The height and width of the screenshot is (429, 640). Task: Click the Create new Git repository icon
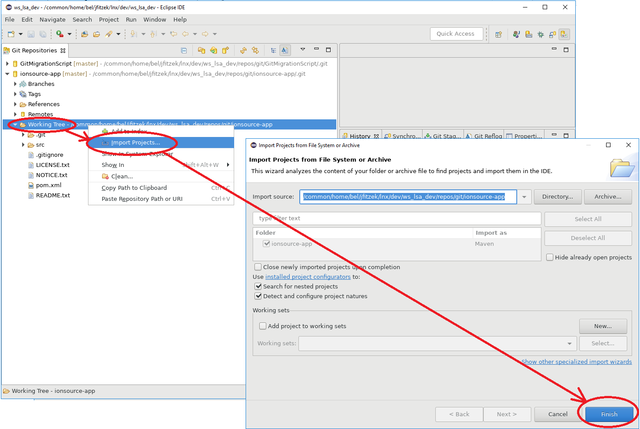225,50
